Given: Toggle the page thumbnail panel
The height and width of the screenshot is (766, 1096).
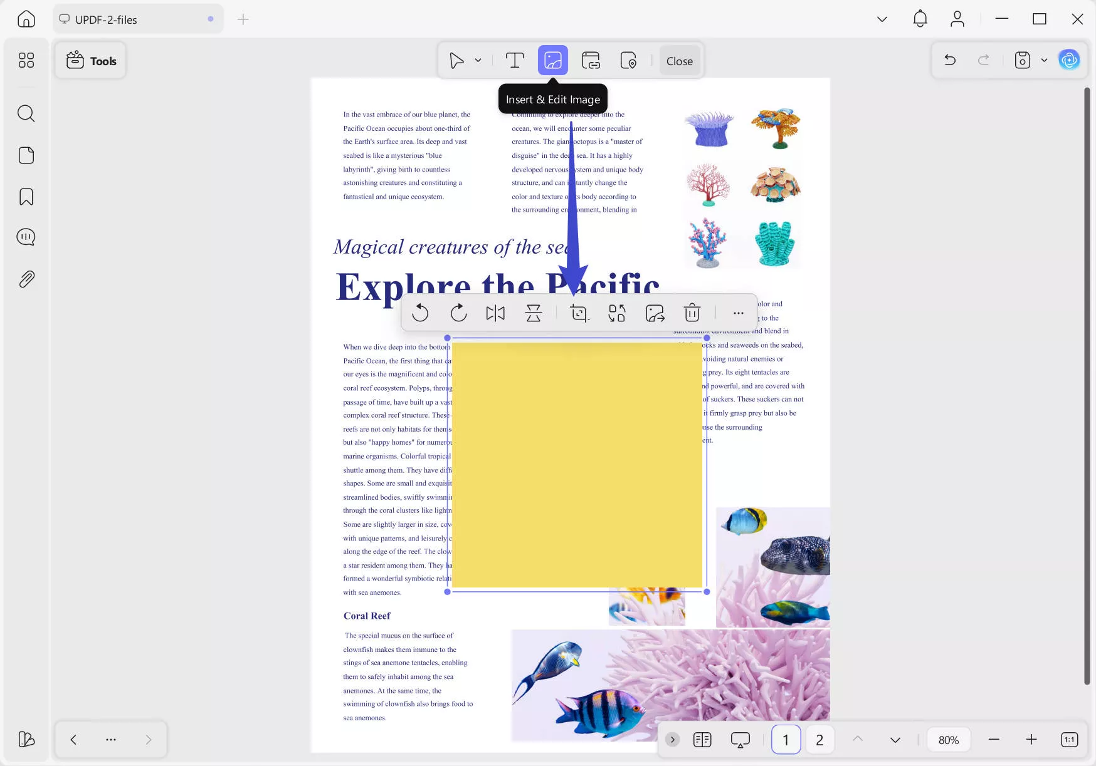Looking at the screenshot, I should coord(702,739).
